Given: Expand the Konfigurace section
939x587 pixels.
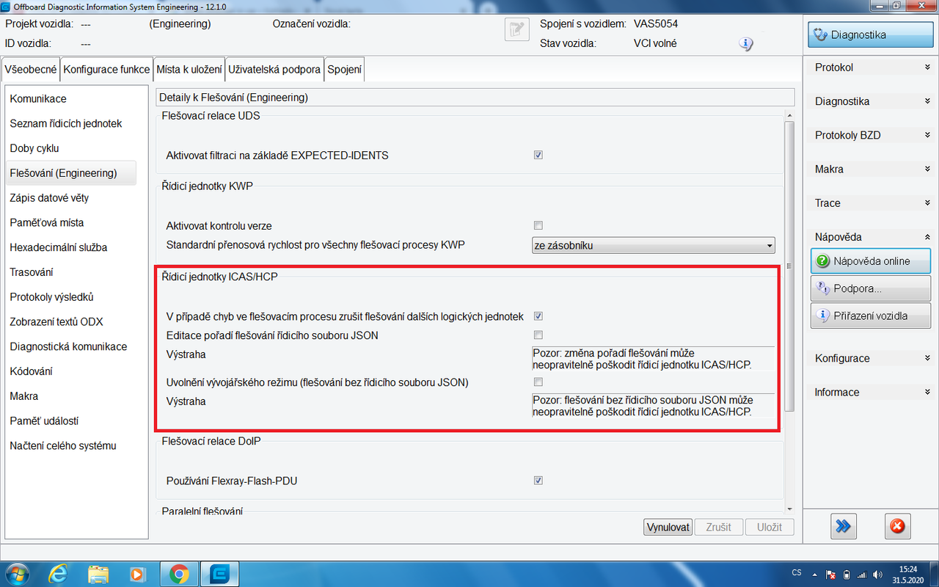Looking at the screenshot, I should [x=870, y=358].
